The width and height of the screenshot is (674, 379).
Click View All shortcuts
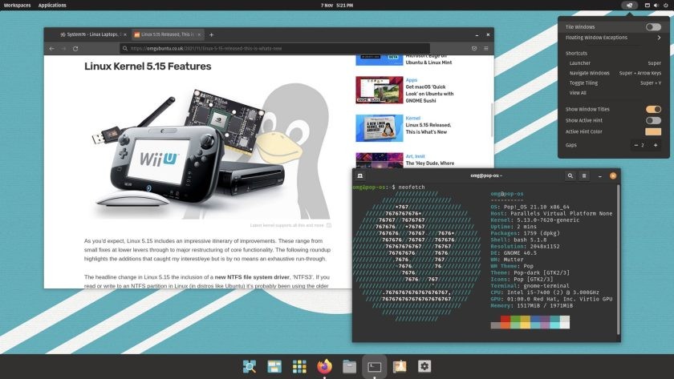578,93
